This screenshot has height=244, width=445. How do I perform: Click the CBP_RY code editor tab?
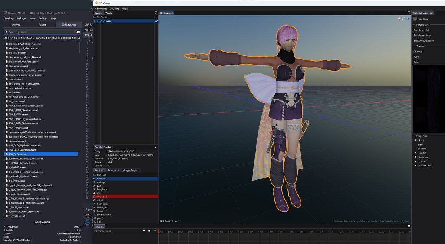point(89,25)
